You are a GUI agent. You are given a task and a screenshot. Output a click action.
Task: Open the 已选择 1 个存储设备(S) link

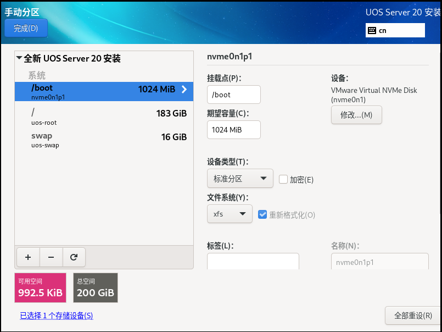[x=57, y=316]
